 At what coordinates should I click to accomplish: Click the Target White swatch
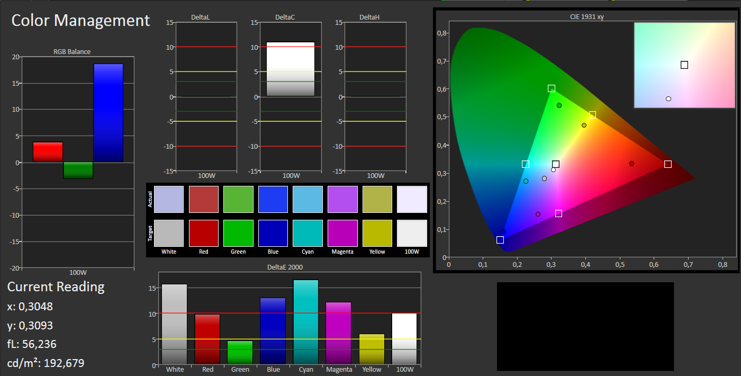(x=169, y=233)
